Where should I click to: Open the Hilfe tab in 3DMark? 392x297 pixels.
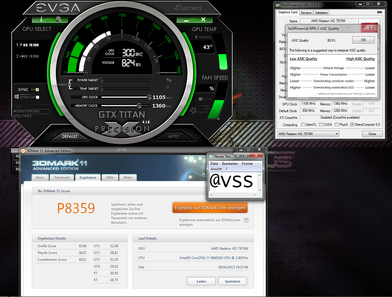[x=110, y=178]
